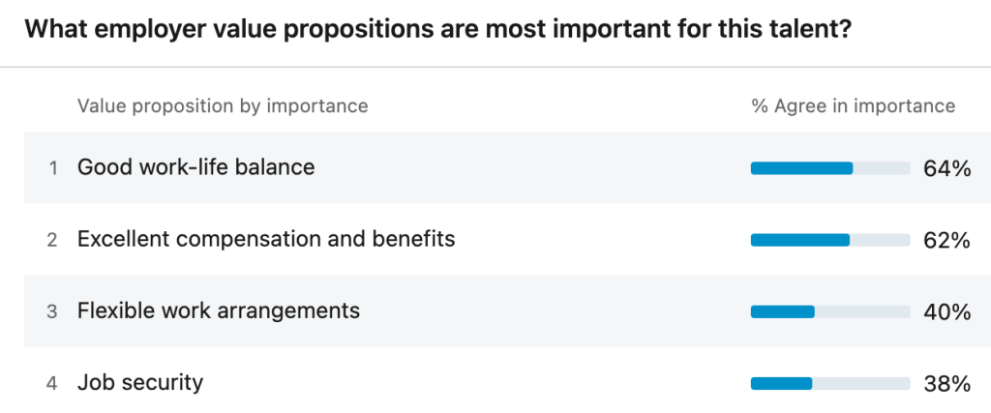991x413 pixels.
Task: Click rank number 2 in the list
Action: point(52,240)
